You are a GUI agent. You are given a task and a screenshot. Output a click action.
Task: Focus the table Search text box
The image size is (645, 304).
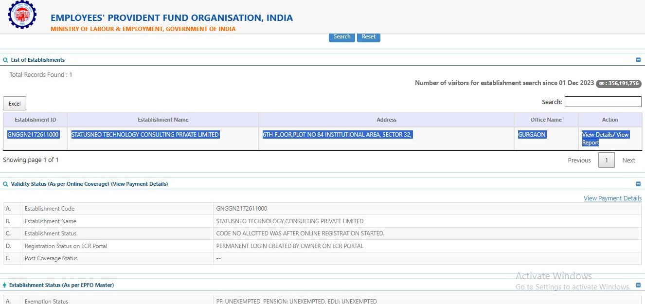(x=603, y=102)
